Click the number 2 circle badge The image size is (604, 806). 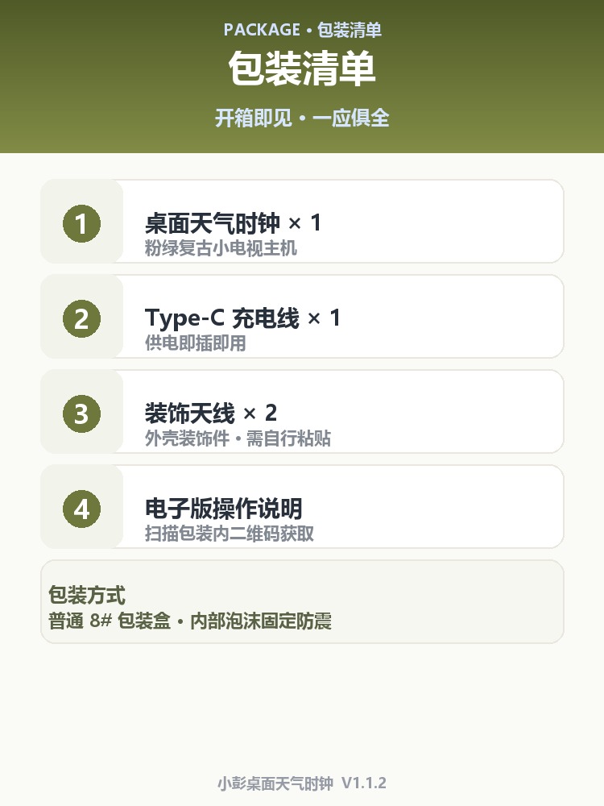pos(81,318)
